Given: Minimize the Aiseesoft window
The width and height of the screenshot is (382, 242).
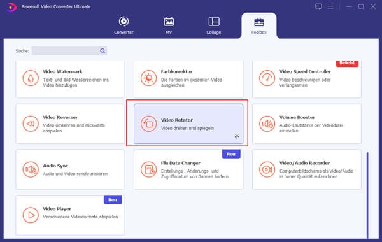Looking at the screenshot, I should click(349, 6).
